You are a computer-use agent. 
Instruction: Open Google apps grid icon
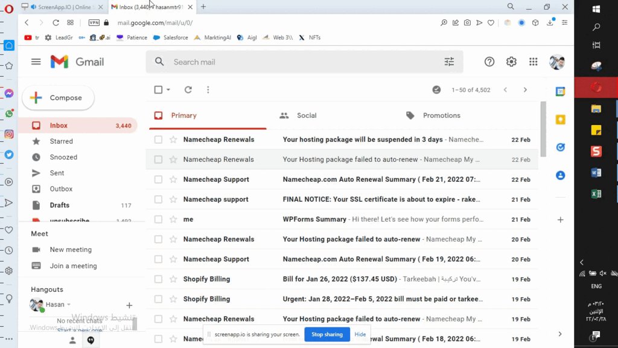point(534,62)
